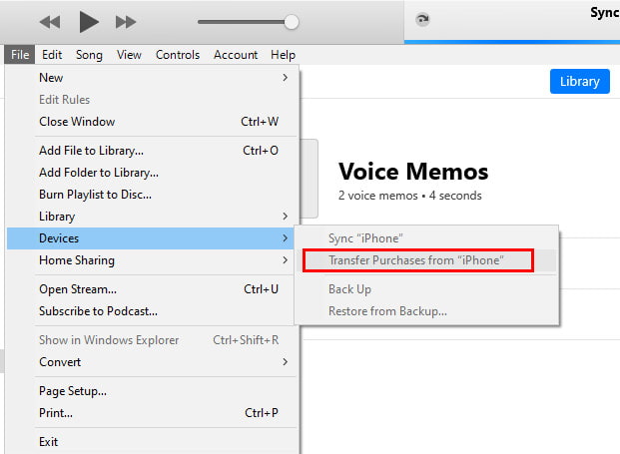This screenshot has height=454, width=620.
Task: Click the "2 voice memos • 4 seconds" text
Action: coord(410,196)
